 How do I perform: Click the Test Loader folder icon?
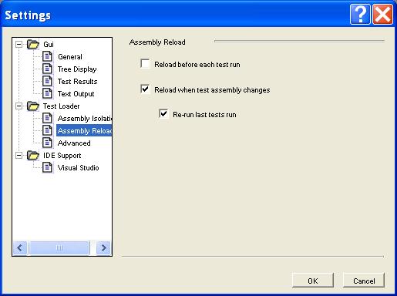point(33,106)
